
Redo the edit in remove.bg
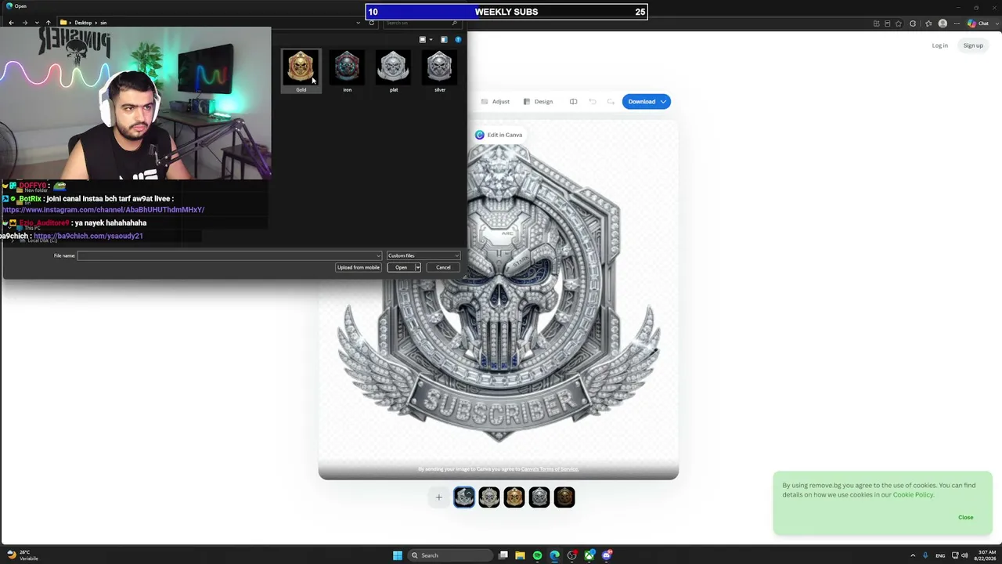(611, 101)
